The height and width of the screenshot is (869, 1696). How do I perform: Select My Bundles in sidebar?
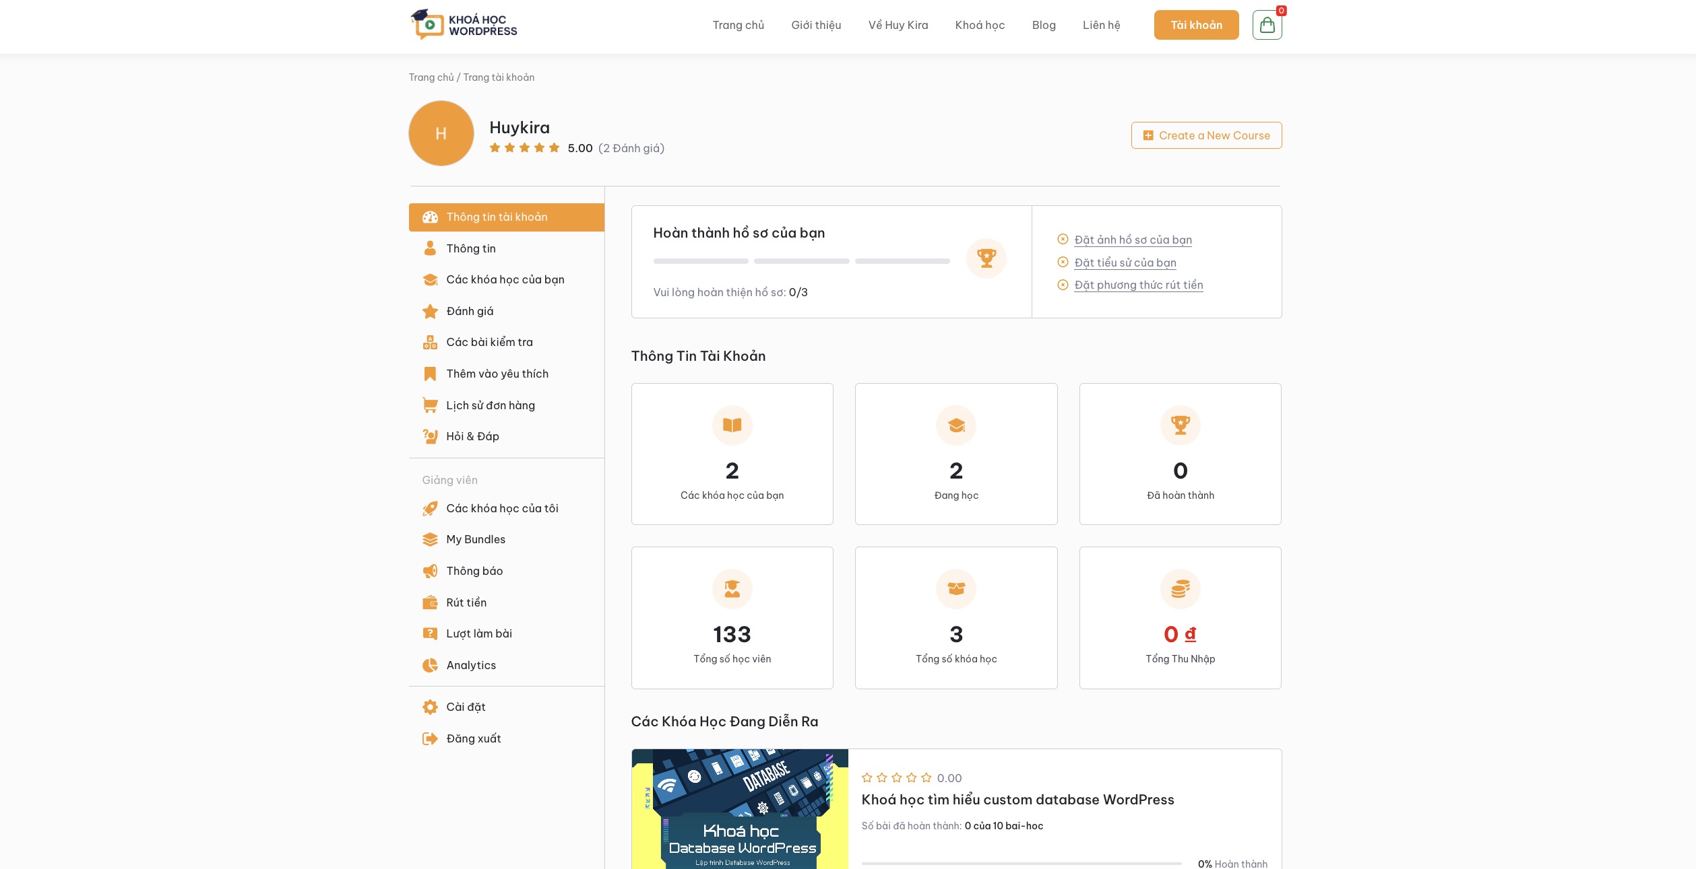(x=475, y=539)
